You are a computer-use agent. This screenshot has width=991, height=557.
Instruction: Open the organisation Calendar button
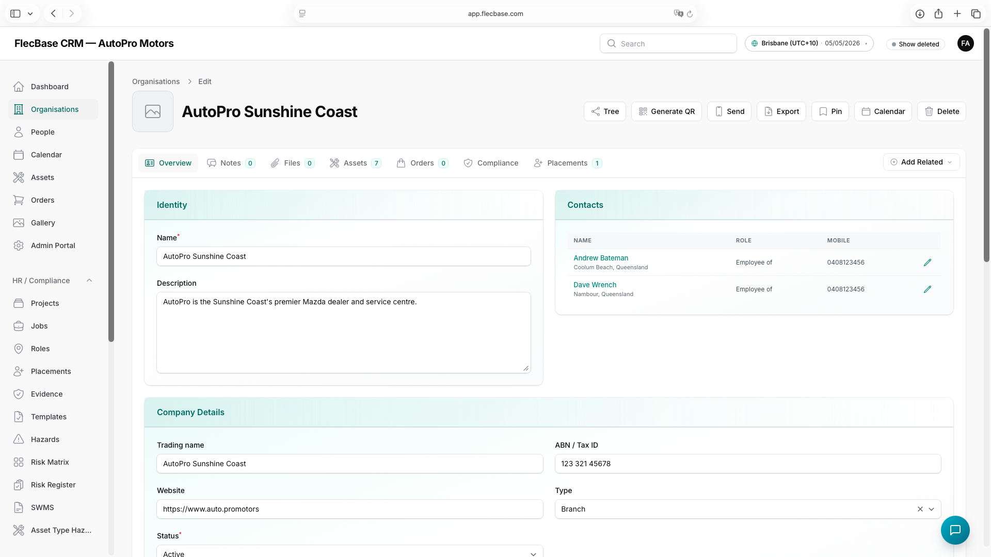pyautogui.click(x=883, y=111)
